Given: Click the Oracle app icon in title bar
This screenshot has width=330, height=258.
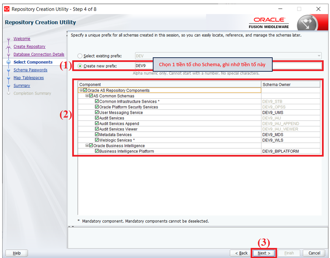Looking at the screenshot, I should (x=7, y=9).
